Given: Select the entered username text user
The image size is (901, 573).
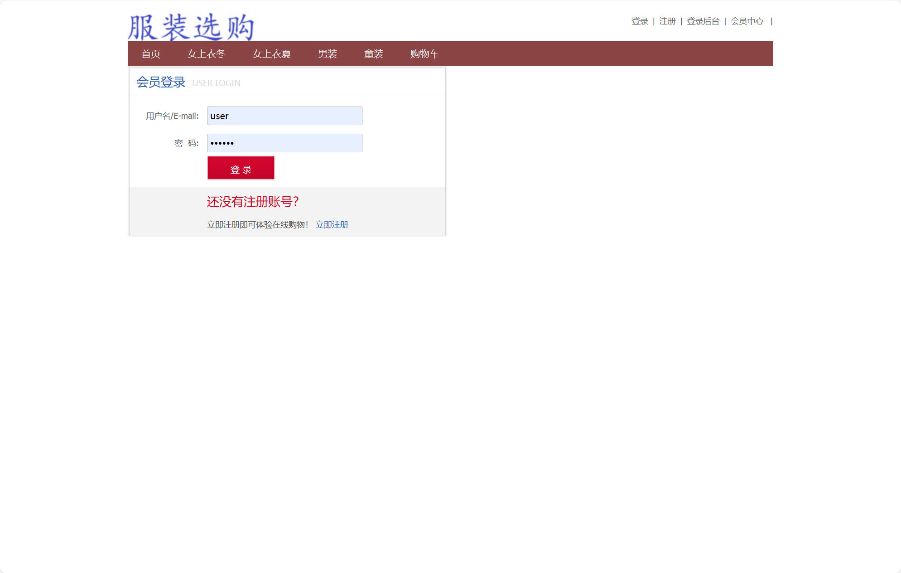Looking at the screenshot, I should point(220,116).
